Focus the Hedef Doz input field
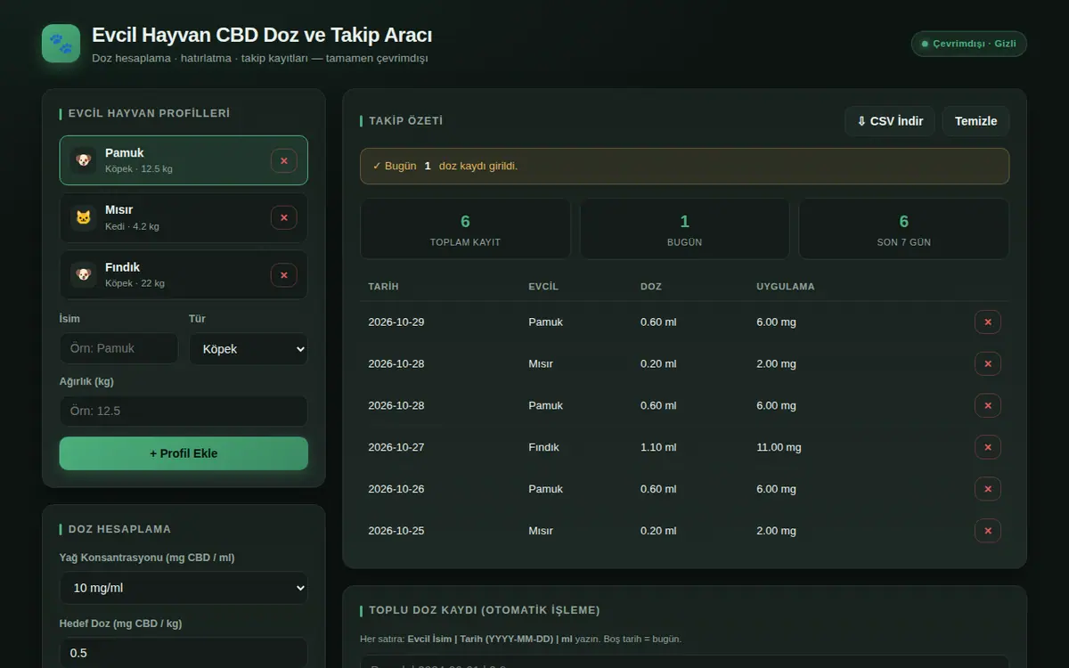This screenshot has width=1069, height=668. (x=184, y=653)
